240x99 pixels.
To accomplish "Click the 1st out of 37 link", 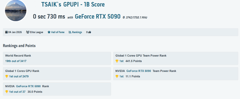I will coord(17,92).
